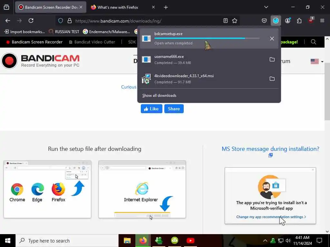Toggle the downloads panel button

pyautogui.click(x=276, y=21)
